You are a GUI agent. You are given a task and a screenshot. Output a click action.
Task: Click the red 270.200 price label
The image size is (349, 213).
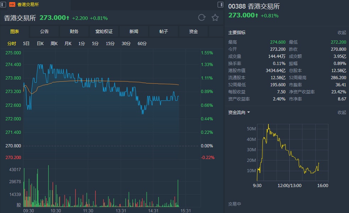coord(13,157)
